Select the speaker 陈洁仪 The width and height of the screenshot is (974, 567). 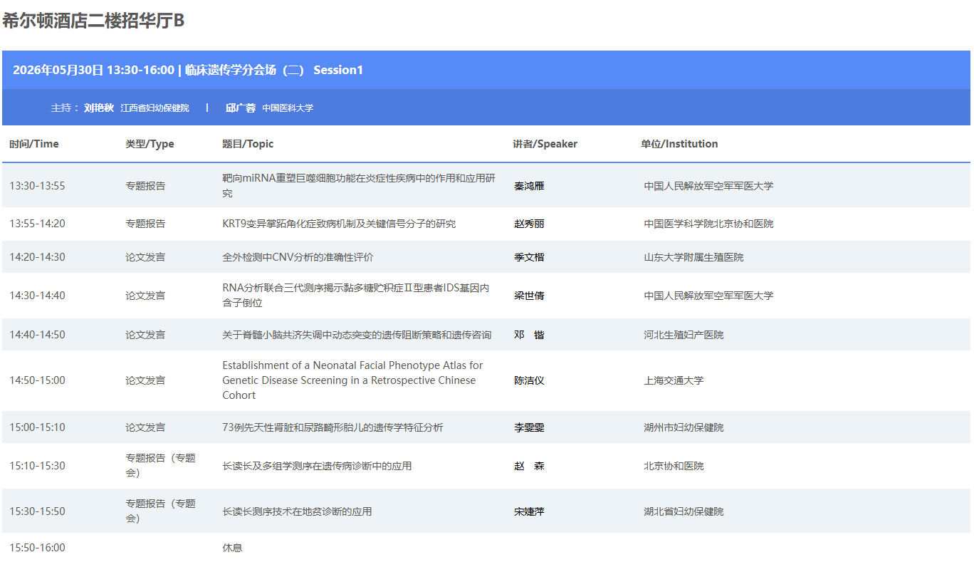(529, 380)
